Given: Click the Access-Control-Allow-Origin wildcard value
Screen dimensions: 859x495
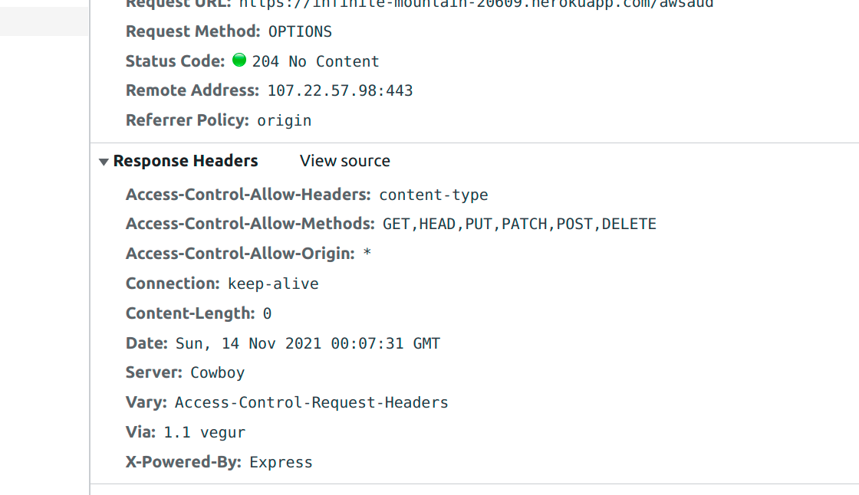Looking at the screenshot, I should (369, 253).
